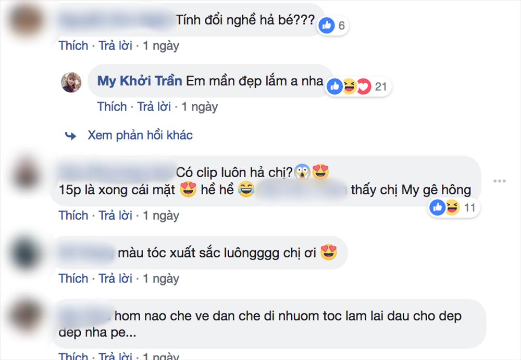Click the thumbs-up reaction icon on the first comment

[x=327, y=24]
